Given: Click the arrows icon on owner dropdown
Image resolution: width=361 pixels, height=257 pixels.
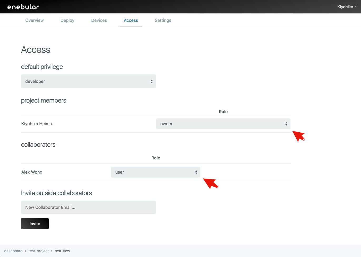Looking at the screenshot, I should coord(286,124).
